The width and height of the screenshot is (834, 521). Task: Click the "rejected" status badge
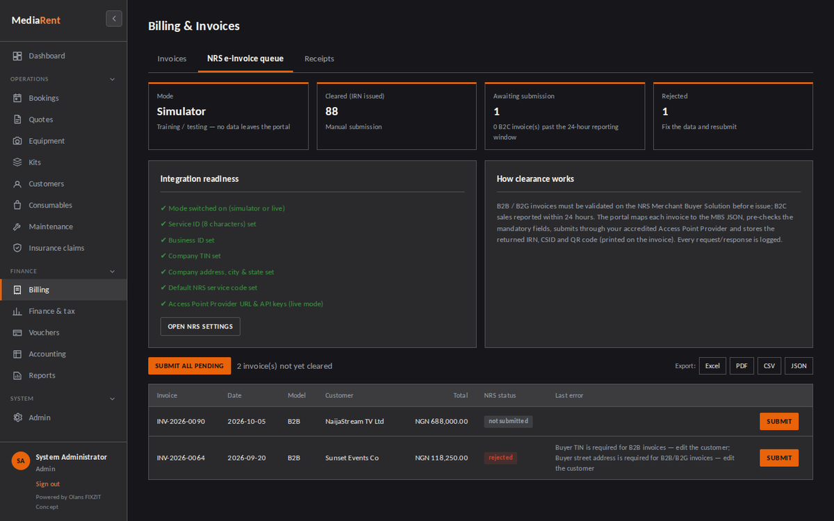500,458
